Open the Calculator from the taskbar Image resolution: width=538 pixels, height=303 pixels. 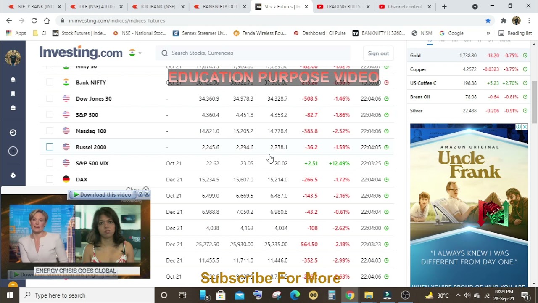coord(332,295)
